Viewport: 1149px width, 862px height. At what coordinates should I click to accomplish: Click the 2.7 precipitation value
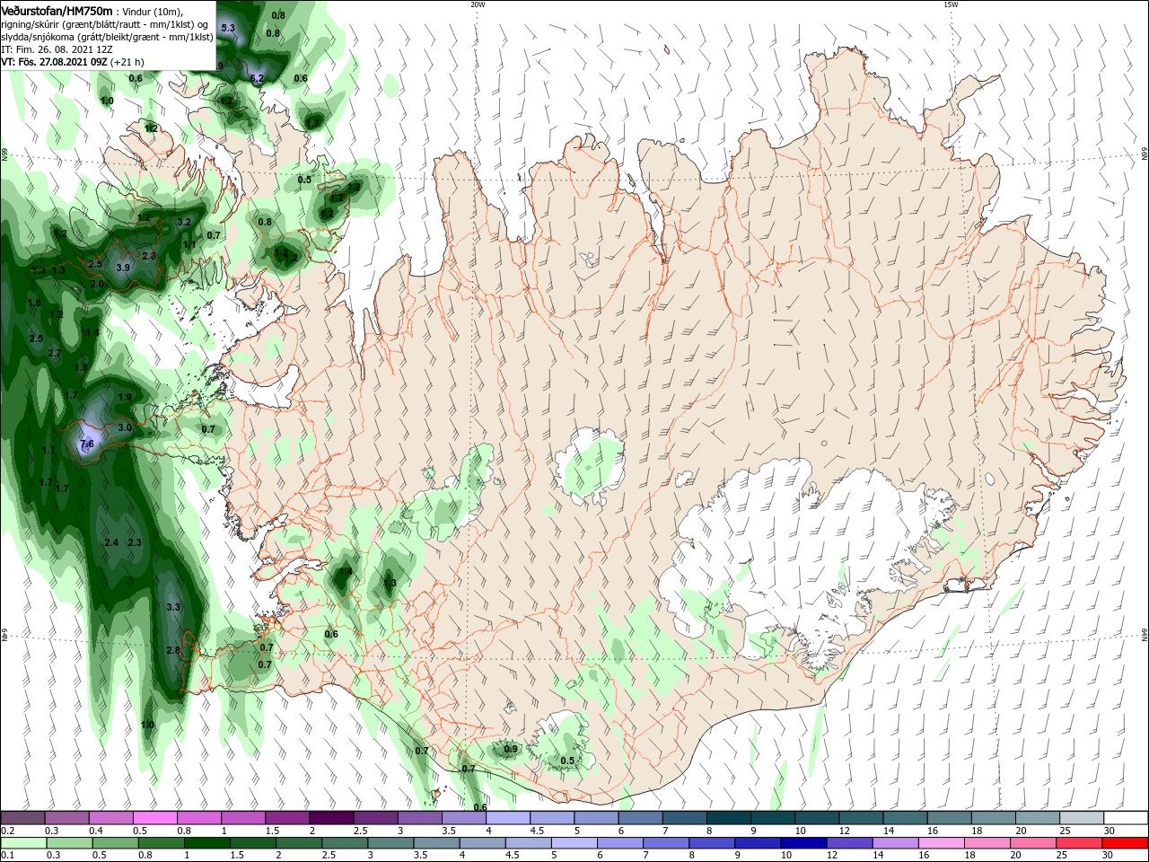(x=54, y=354)
